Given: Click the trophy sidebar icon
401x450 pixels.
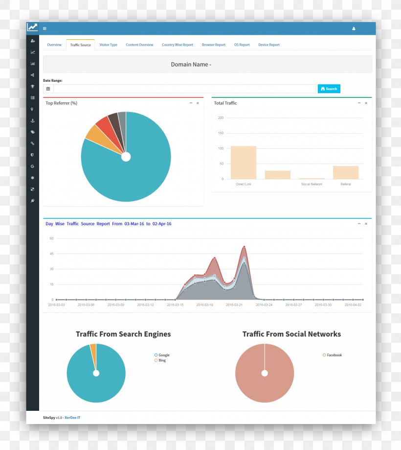Looking at the screenshot, I should tap(33, 86).
